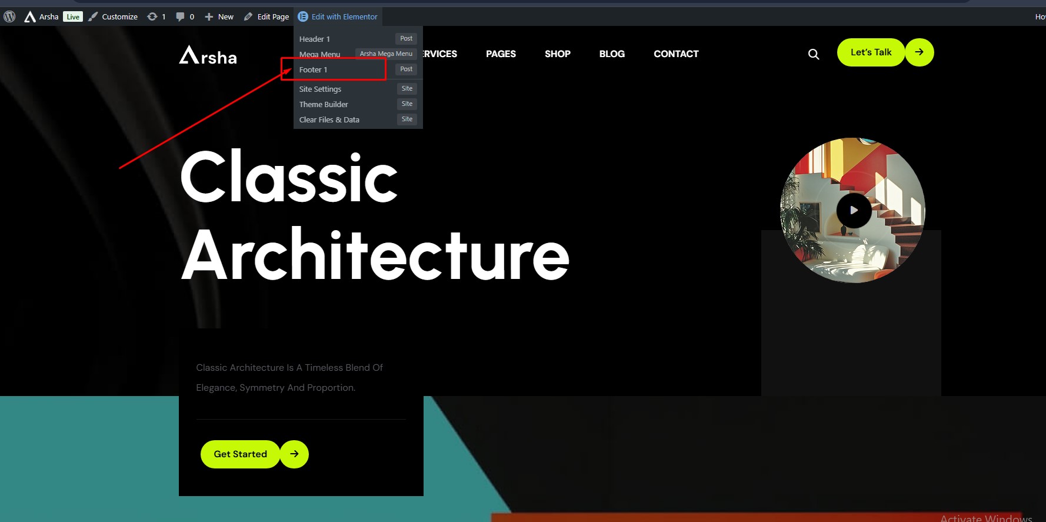This screenshot has width=1046, height=522.
Task: Click the plus icon next to New
Action: 209,16
